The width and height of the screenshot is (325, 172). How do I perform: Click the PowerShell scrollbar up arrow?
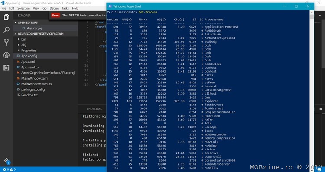pyautogui.click(x=312, y=13)
